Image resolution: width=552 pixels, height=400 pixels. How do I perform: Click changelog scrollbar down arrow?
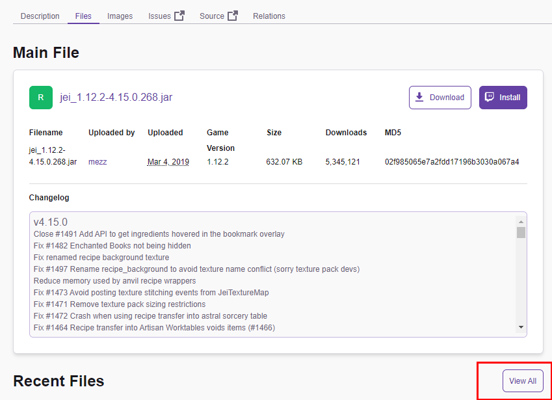click(521, 327)
